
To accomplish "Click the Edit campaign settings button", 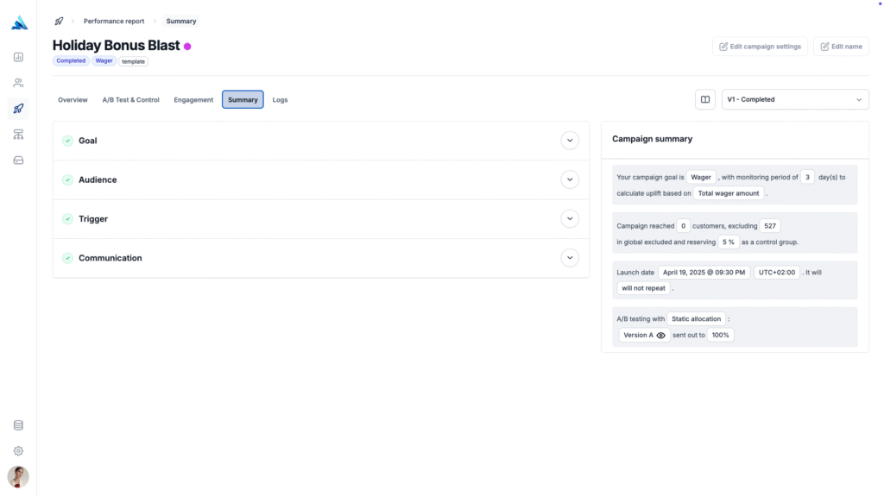I will [760, 47].
